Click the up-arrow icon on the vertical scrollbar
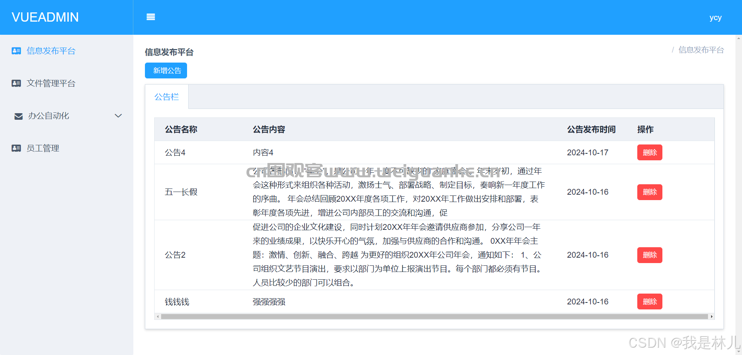 coord(739,38)
